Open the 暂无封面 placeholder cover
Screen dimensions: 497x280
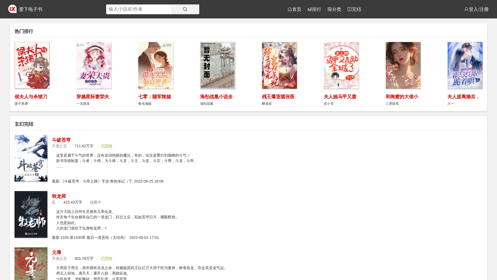coord(218,65)
